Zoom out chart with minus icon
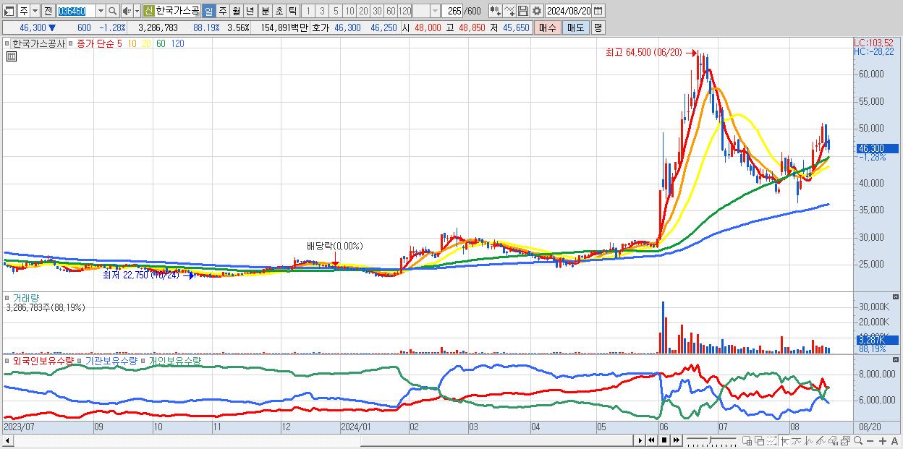This screenshot has height=449, width=903. 870,441
